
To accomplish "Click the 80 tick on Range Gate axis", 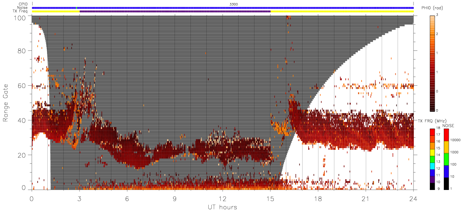I will (22, 51).
